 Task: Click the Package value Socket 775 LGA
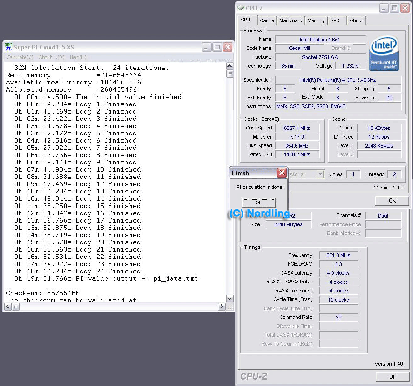[x=320, y=57]
